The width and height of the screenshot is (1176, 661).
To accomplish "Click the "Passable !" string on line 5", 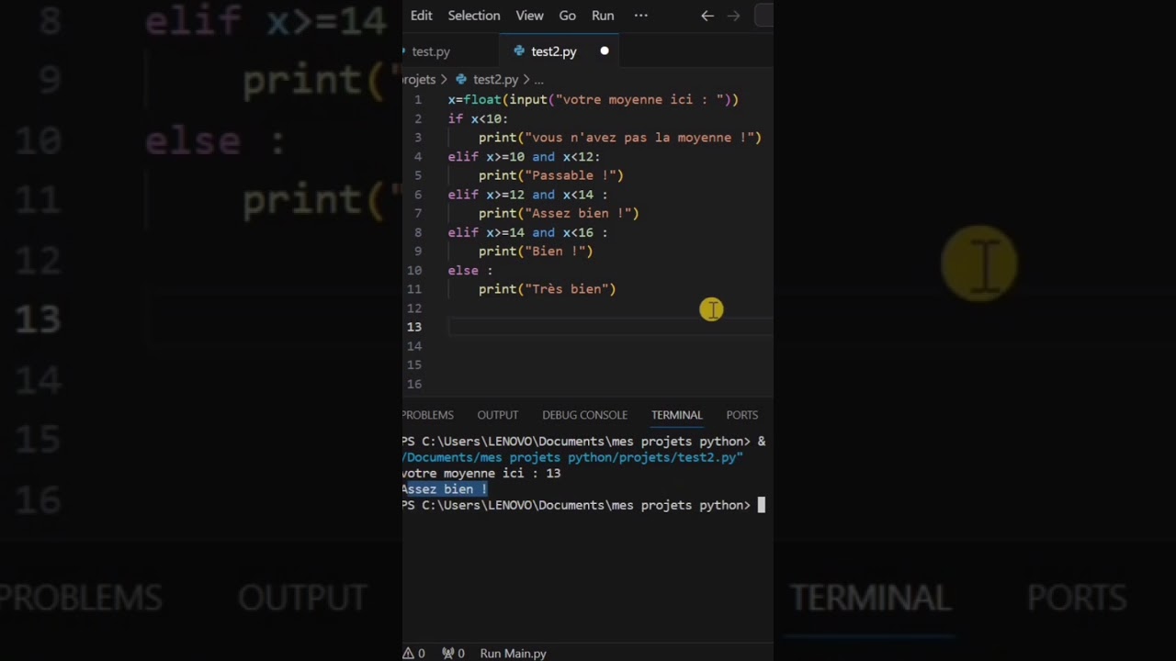I will pos(570,175).
